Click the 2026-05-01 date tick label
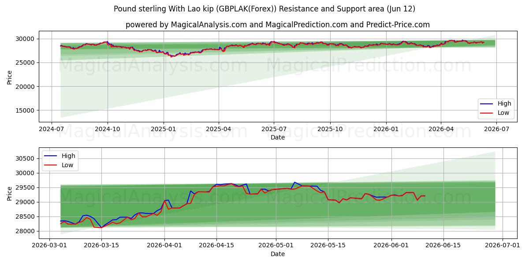Screen dimensions: 529x264 [276, 246]
